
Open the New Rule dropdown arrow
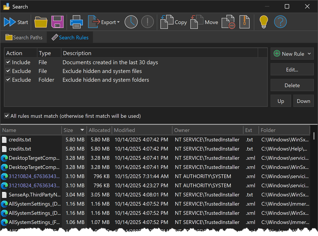pyautogui.click(x=309, y=54)
